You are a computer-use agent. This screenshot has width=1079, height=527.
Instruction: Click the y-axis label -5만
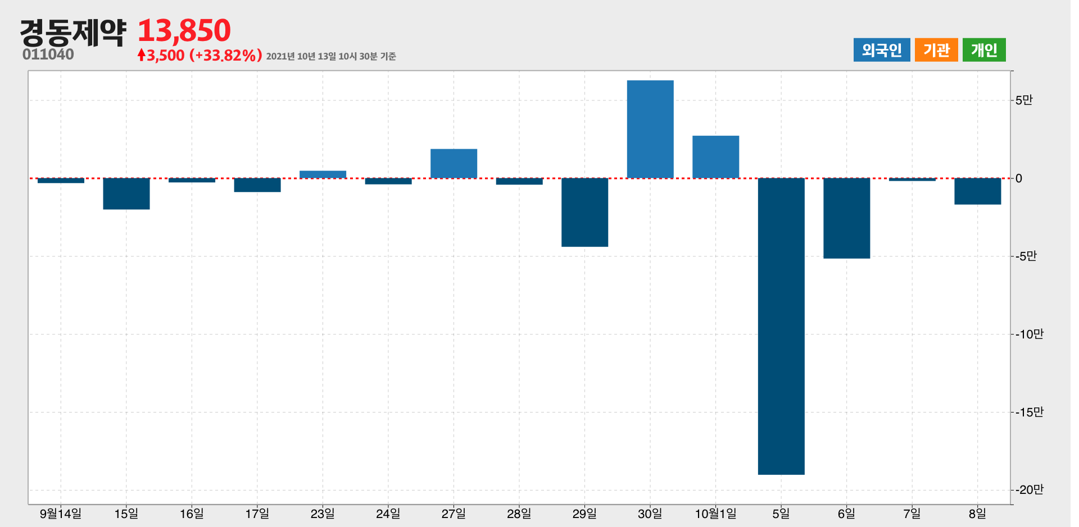[1026, 256]
